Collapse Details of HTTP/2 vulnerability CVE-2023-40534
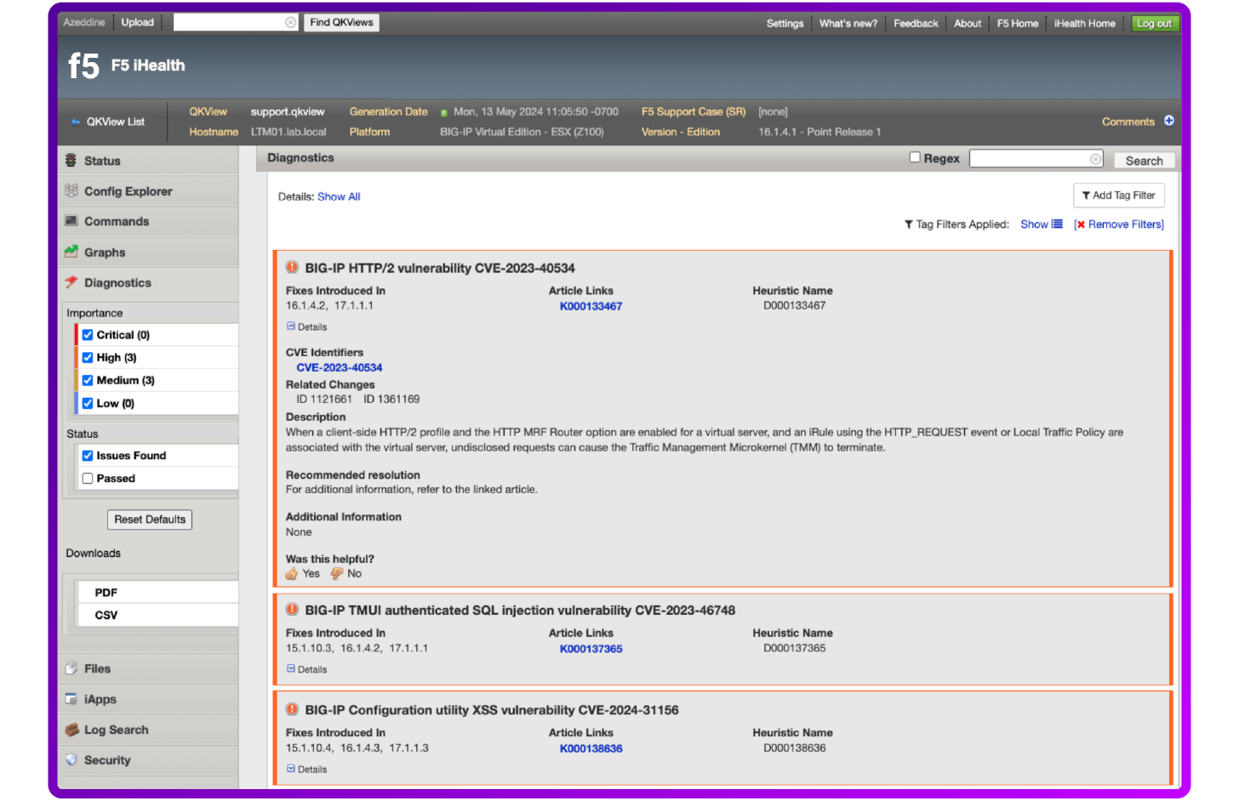This screenshot has width=1239, height=801. point(306,327)
